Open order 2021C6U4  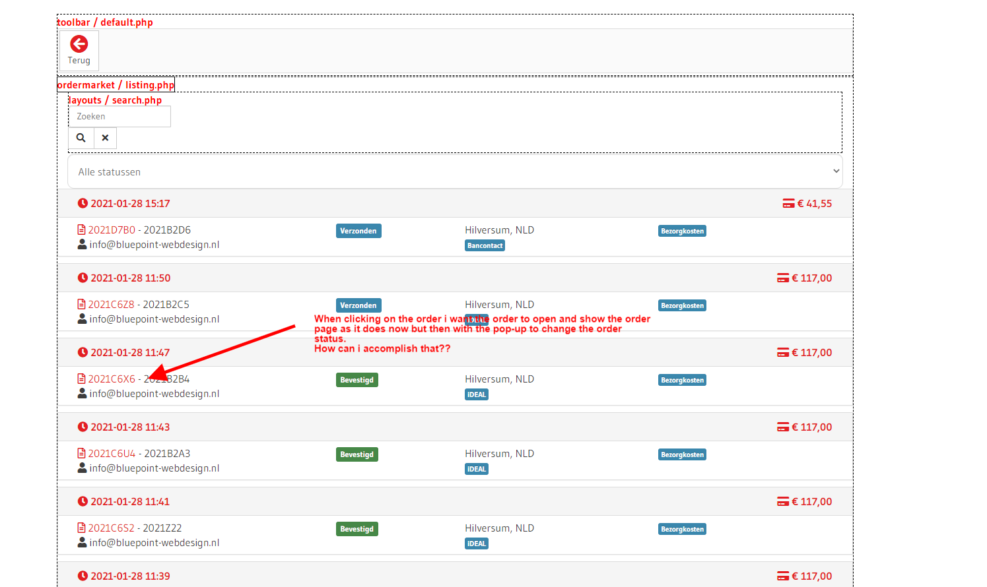(112, 453)
